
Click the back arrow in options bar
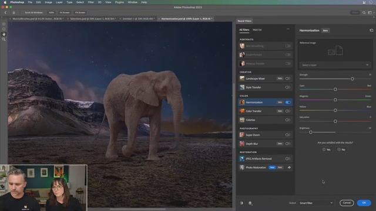click(x=6, y=12)
